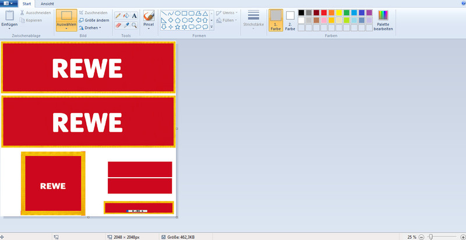The height and width of the screenshot is (240, 466).
Task: Click the Ausschneiden cut button
Action: point(36,13)
